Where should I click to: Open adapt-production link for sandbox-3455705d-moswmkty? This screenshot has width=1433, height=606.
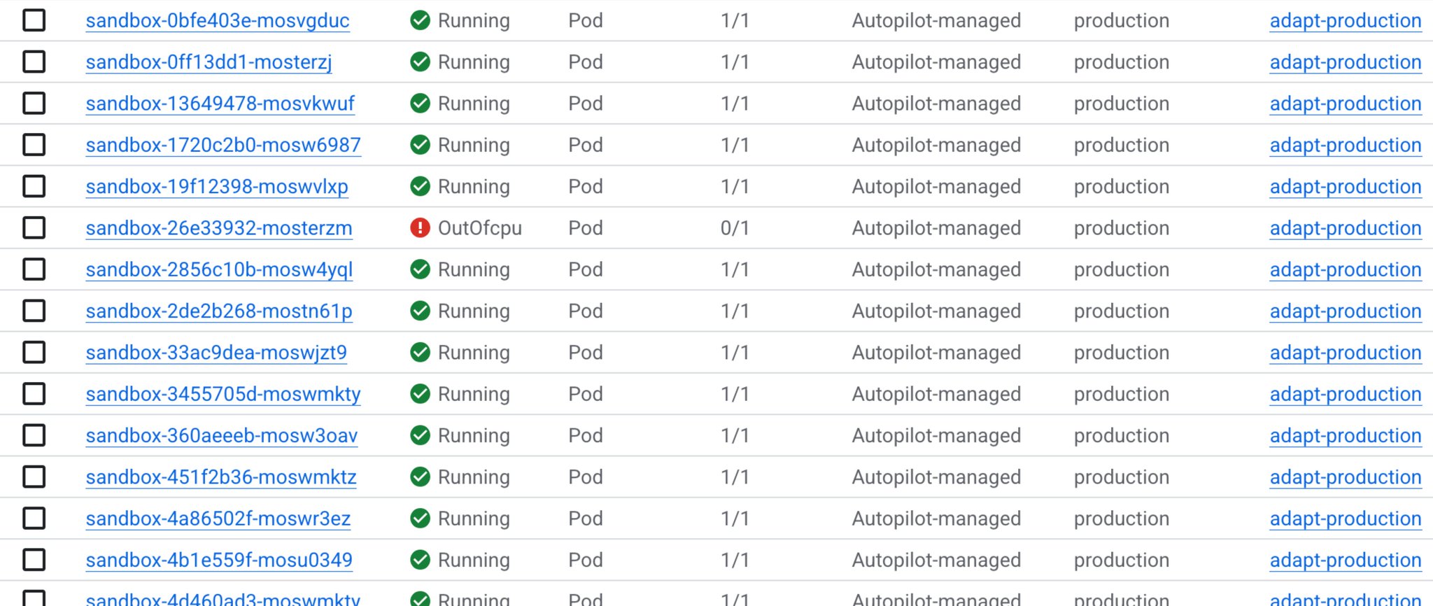1346,395
